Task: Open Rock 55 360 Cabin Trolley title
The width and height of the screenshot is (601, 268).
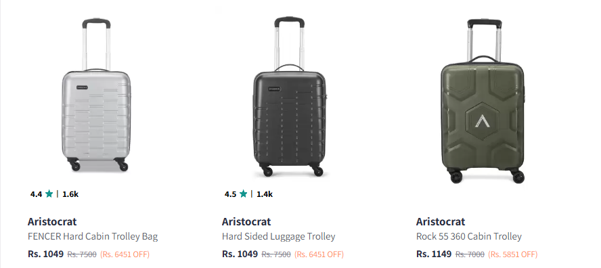Action: tap(469, 237)
